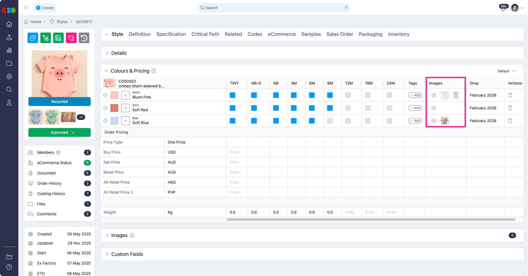Open the Critical Path tab
Image resolution: width=528 pixels, height=276 pixels.
205,34
